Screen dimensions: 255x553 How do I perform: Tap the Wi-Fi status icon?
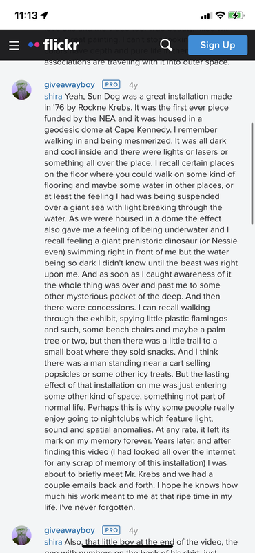pyautogui.click(x=221, y=15)
